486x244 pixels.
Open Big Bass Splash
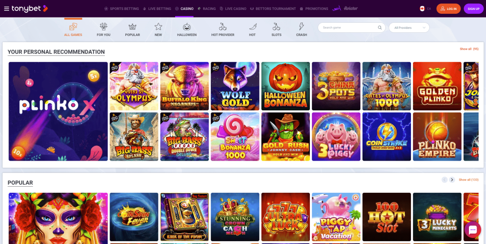click(x=134, y=137)
